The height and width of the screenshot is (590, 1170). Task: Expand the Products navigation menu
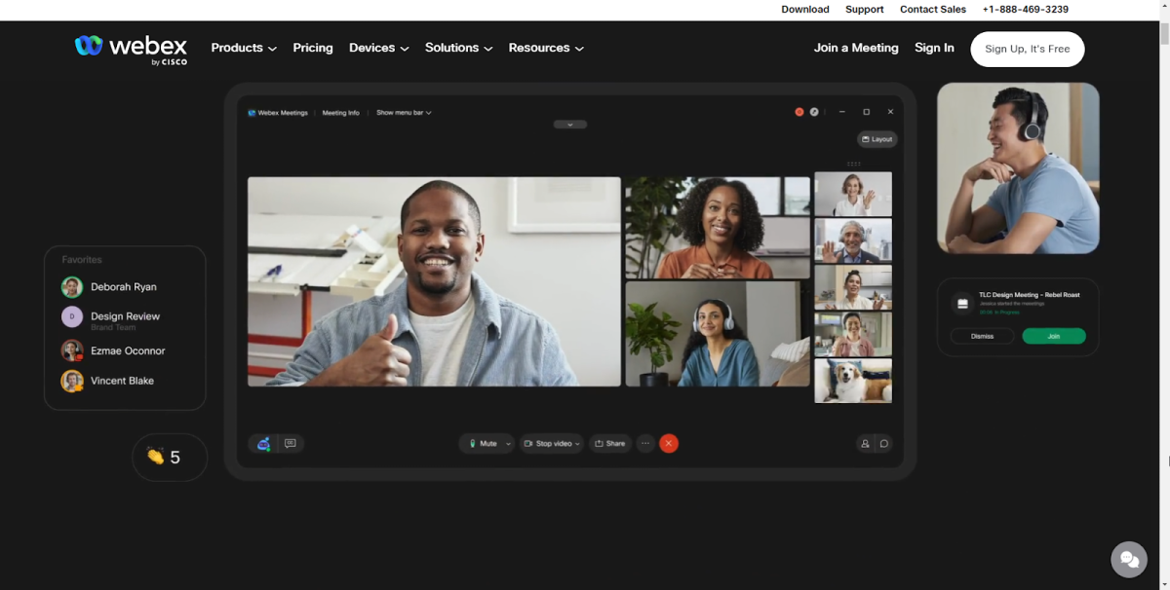pos(243,47)
